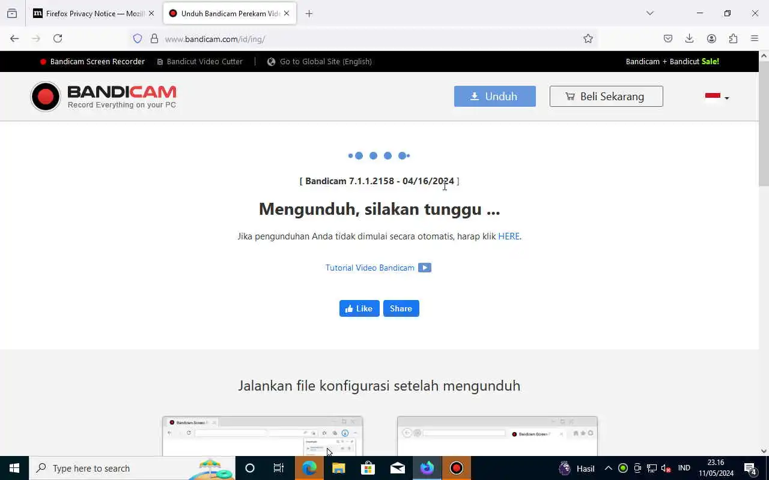Open the notification center icon
The height and width of the screenshot is (480, 769).
pyautogui.click(x=751, y=468)
